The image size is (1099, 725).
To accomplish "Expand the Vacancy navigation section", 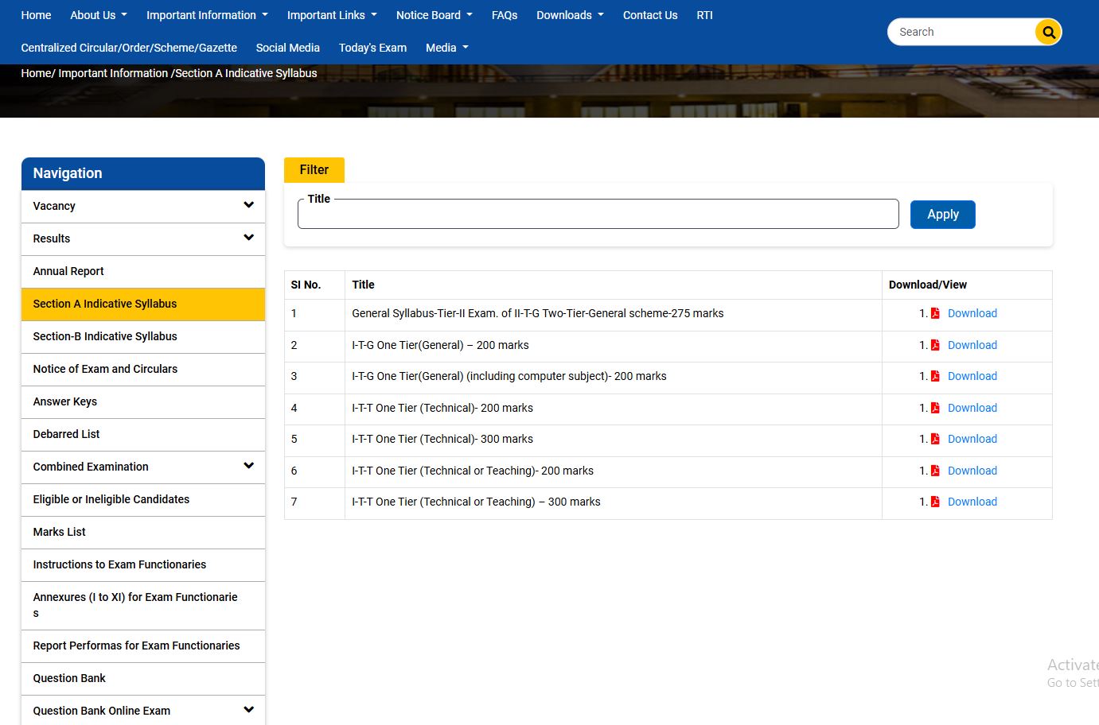I will pos(248,206).
